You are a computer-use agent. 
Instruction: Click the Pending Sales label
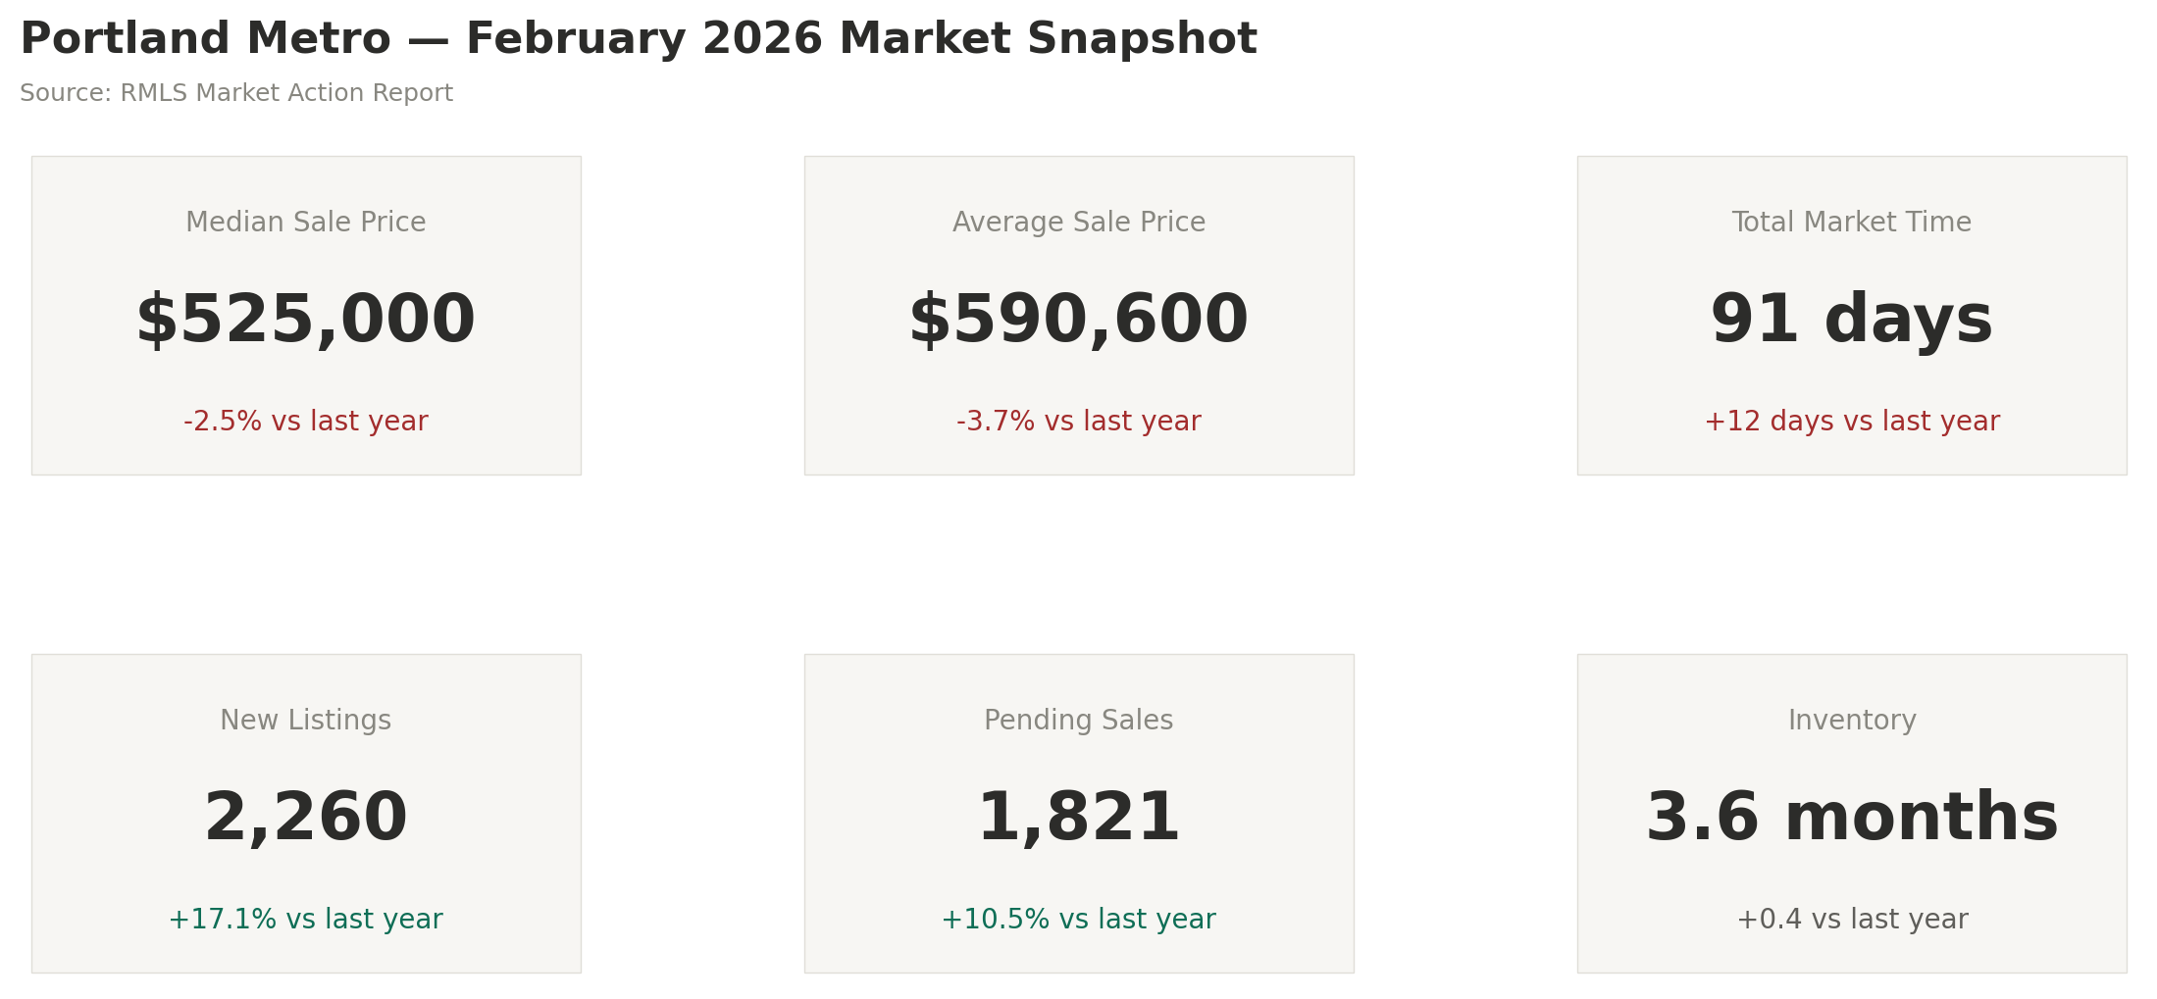1079,721
